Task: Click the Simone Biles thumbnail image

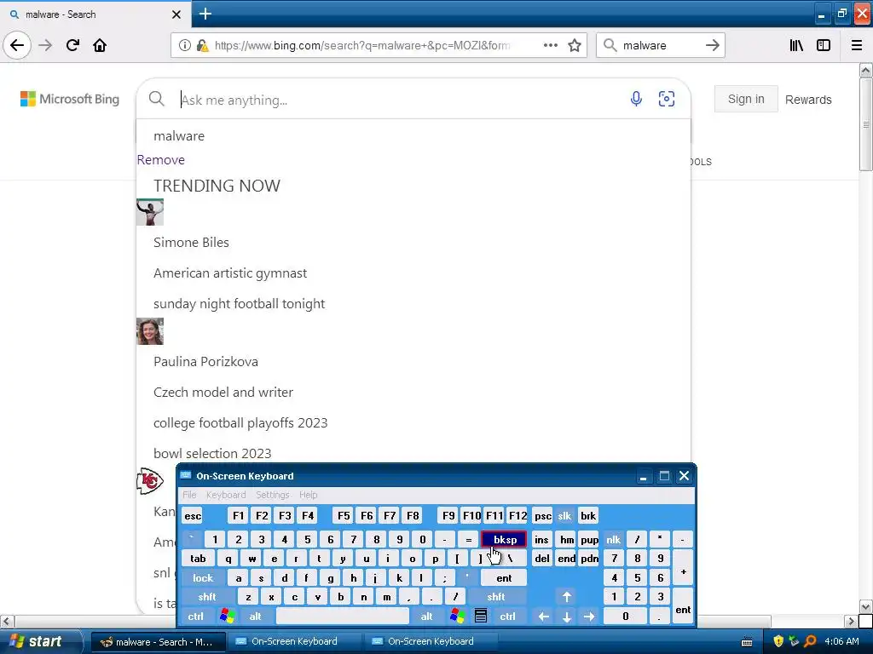Action: pyautogui.click(x=150, y=212)
